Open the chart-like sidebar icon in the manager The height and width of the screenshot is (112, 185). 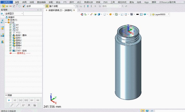tap(2, 35)
